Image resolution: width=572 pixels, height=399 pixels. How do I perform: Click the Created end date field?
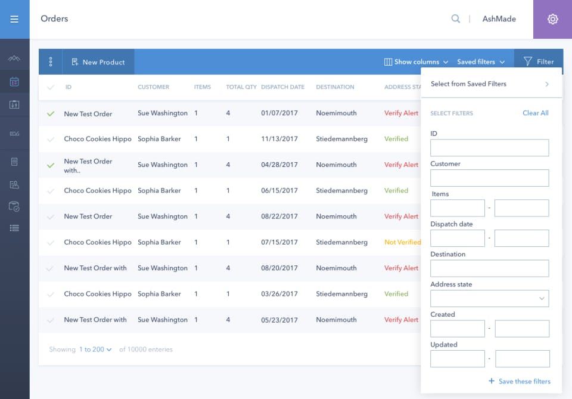[522, 329]
